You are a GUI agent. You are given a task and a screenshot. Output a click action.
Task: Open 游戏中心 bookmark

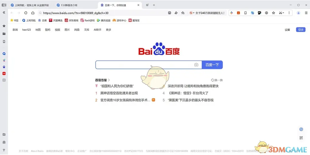[x=119, y=20]
